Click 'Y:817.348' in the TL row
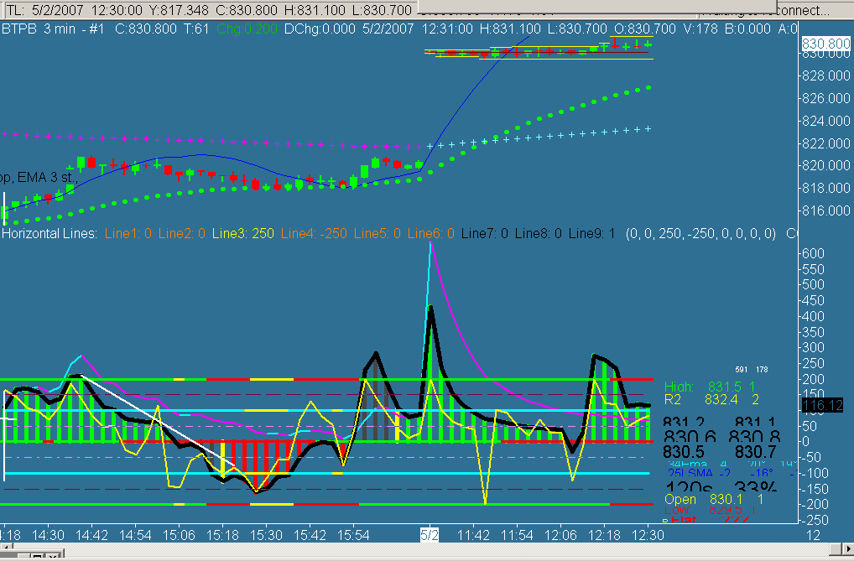This screenshot has width=854, height=561. 178,10
